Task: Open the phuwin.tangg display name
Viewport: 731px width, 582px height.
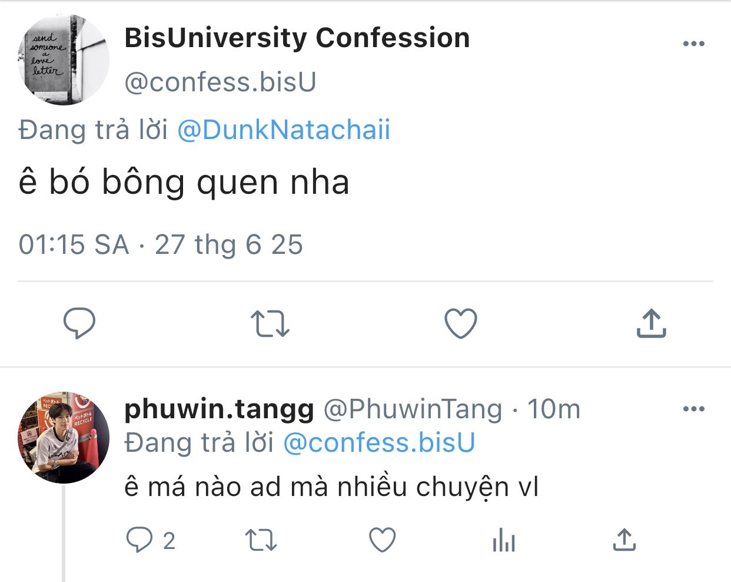Action: point(219,409)
